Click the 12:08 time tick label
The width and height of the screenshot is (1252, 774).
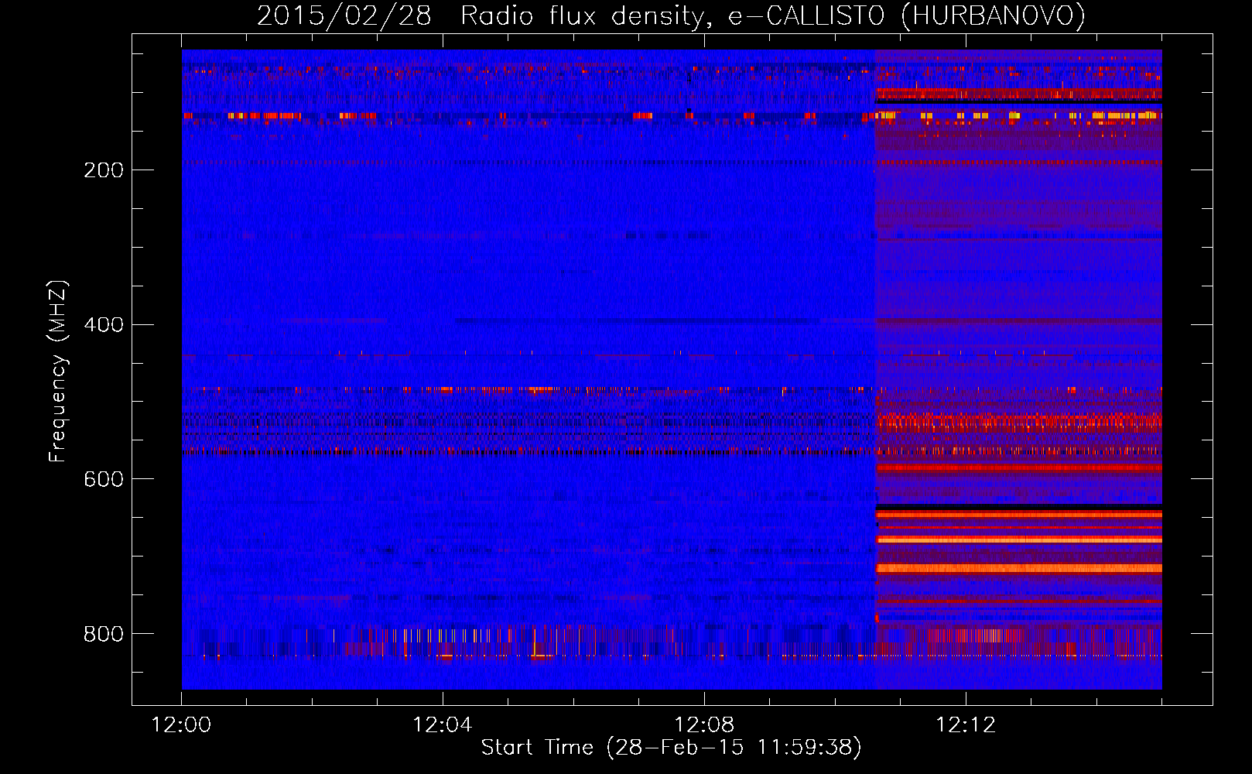click(x=704, y=725)
